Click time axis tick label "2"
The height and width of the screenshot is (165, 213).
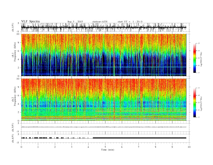tap(55, 147)
